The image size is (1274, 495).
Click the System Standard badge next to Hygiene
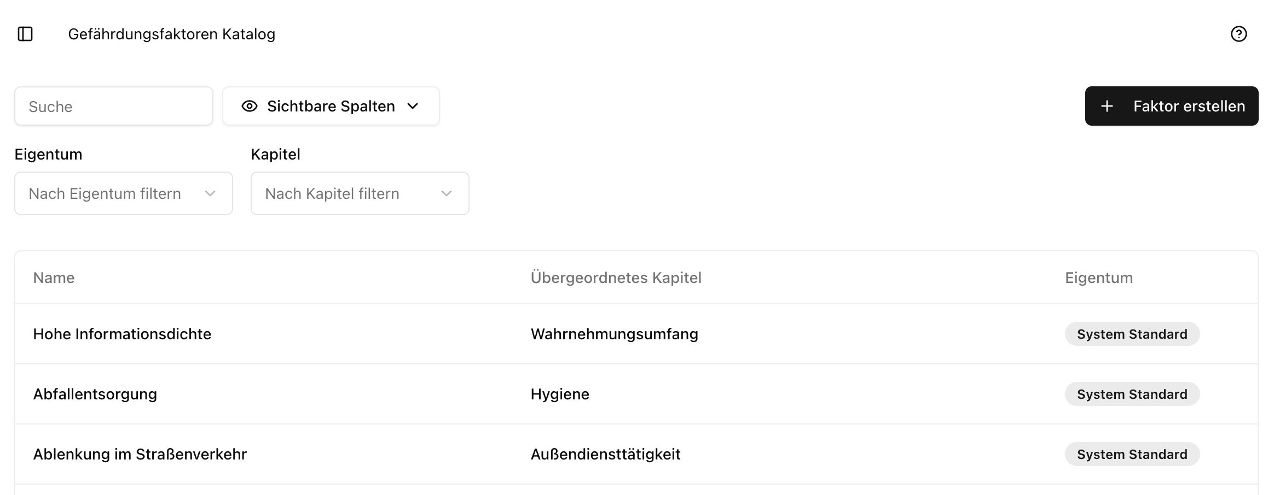1132,394
